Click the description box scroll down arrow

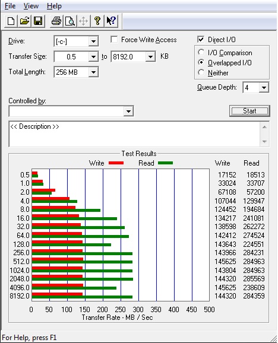[x=264, y=142]
